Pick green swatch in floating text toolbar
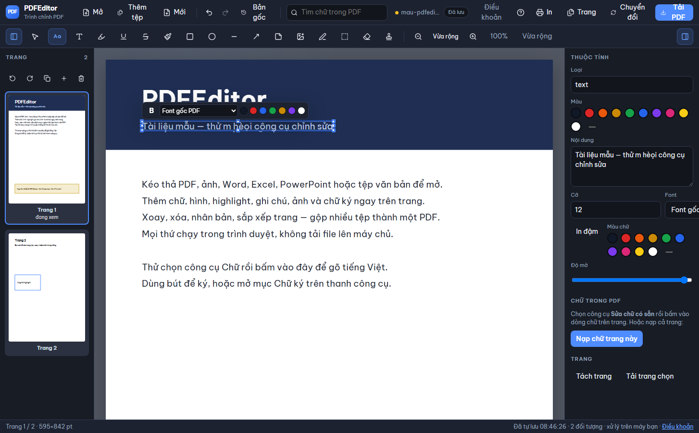Viewport: 699px width, 433px height. (273, 111)
